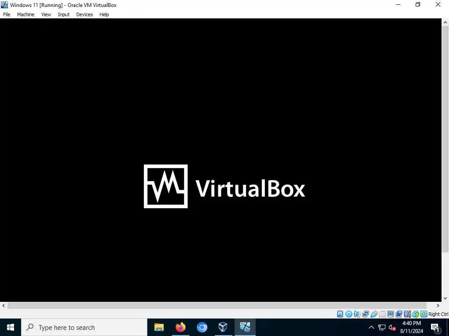Click the VirtualBox window title bar icon

coord(4,5)
